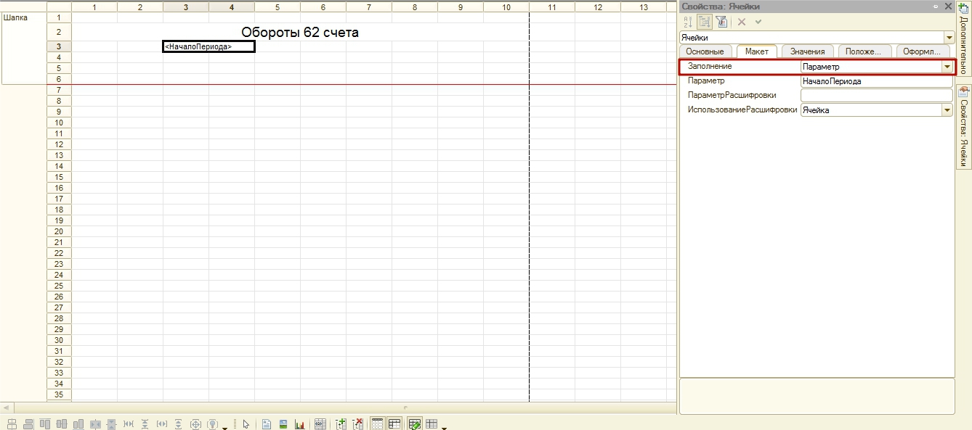Toggle the table button with the green pencil
This screenshot has height=430, width=972.
[415, 424]
